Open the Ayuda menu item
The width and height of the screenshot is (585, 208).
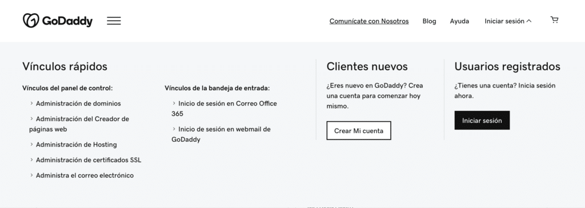click(459, 21)
